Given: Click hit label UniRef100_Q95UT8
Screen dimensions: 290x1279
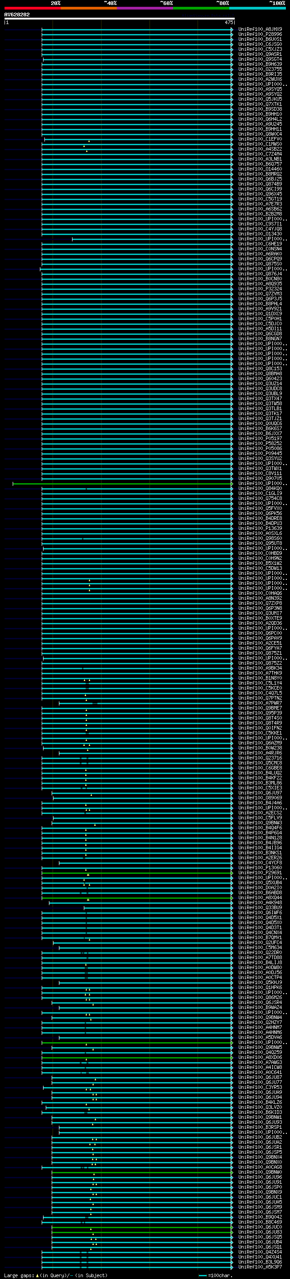Looking at the screenshot, I should pos(260,543).
